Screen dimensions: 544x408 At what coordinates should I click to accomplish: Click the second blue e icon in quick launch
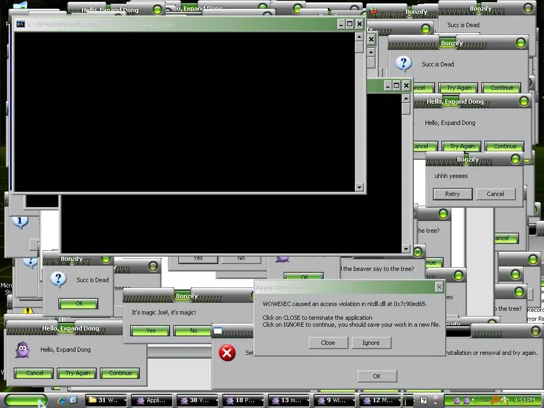coord(73,400)
